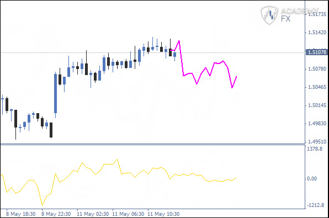Select the 1.51735 price axis label
Screen dimensions: 329x218
point(317,14)
